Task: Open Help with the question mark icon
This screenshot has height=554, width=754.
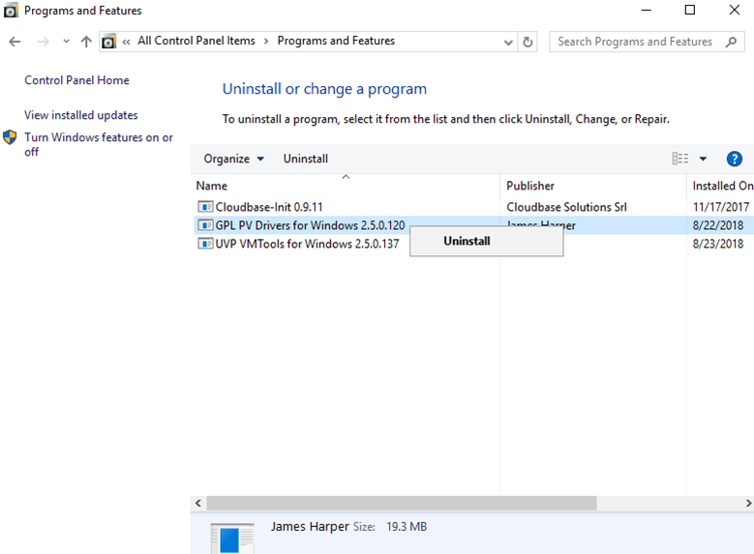Action: click(x=735, y=159)
